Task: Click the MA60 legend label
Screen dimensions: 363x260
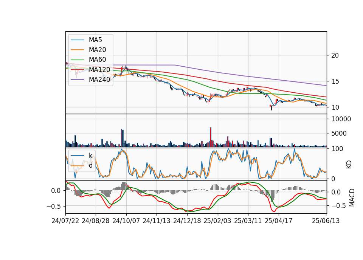Action: 97,60
